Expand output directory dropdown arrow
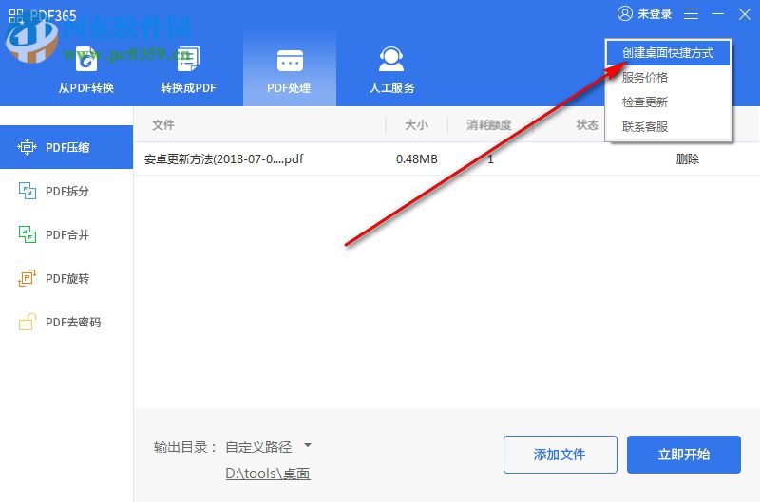This screenshot has height=502, width=760. 307,445
